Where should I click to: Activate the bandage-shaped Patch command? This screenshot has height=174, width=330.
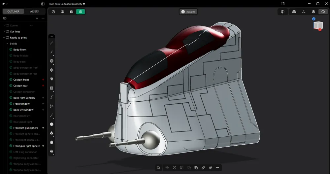pyautogui.click(x=203, y=168)
